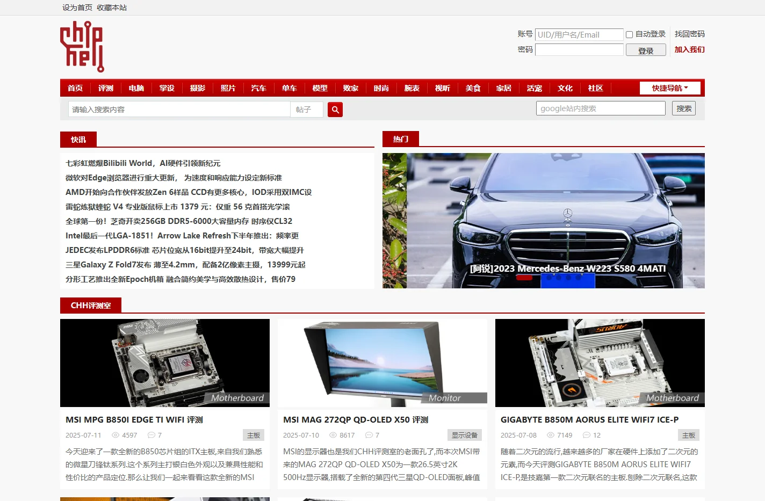Viewport: 765px width, 501px height.
Task: Click the red search magnifier icon
Action: [335, 110]
